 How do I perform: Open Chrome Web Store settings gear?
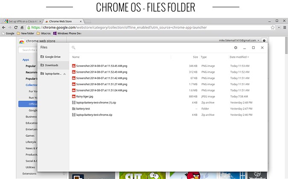(x=265, y=40)
